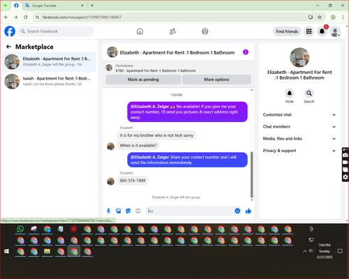
Task: Expand the Chat members section
Action: point(299,127)
